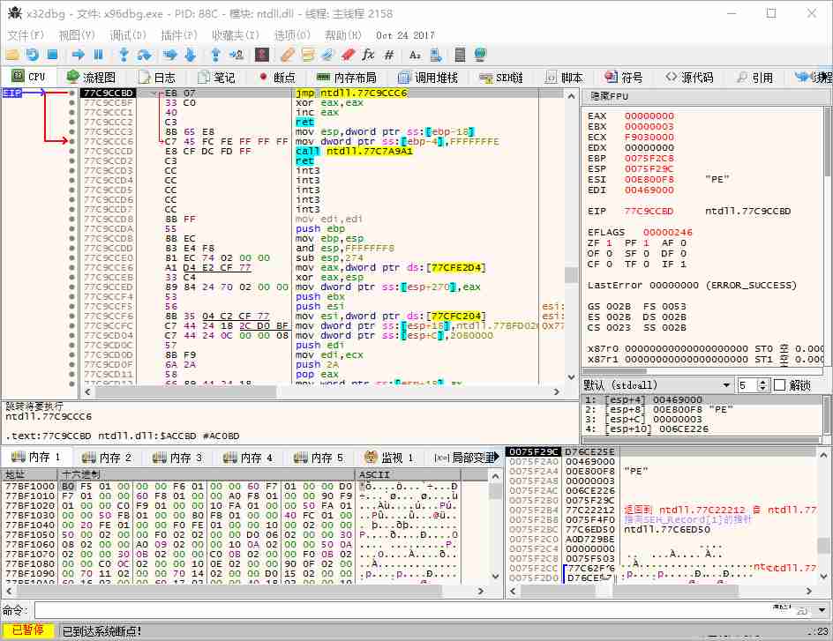
Task: Select the 局部变量 tab
Action: (x=462, y=457)
